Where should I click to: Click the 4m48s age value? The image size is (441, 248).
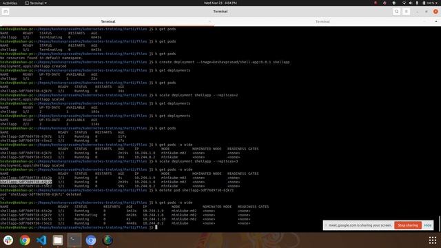[132, 223]
